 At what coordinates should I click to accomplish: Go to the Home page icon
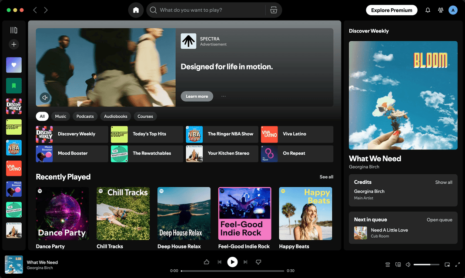(x=136, y=10)
